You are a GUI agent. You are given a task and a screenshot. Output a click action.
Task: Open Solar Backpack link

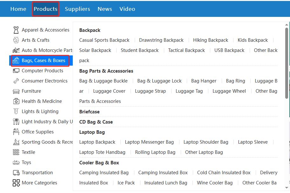click(x=95, y=50)
